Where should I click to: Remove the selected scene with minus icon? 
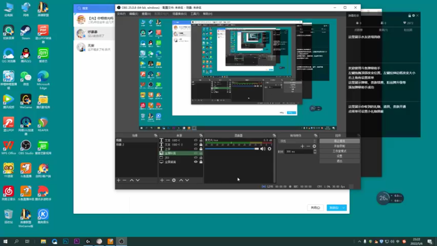pos(125,180)
